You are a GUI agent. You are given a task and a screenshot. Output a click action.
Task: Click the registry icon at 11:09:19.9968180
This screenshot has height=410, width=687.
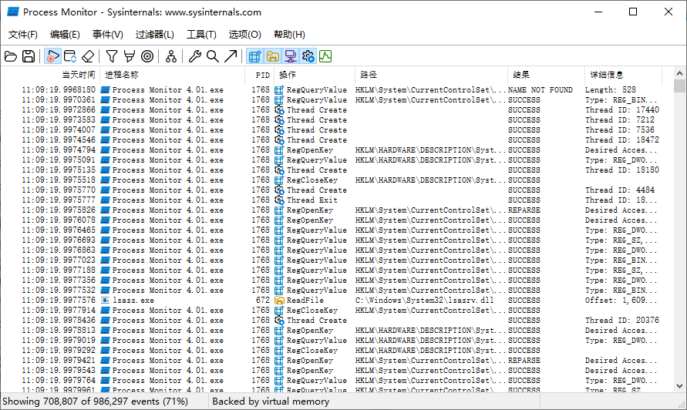tap(279, 90)
